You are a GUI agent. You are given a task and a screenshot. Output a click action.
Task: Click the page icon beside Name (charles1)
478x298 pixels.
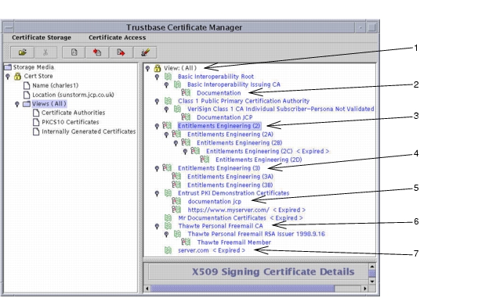coord(27,85)
